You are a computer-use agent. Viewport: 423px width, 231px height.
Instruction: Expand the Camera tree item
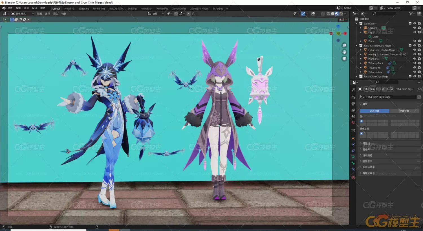[361, 28]
